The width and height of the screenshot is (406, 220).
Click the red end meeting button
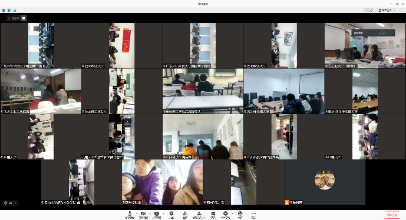[392, 215]
